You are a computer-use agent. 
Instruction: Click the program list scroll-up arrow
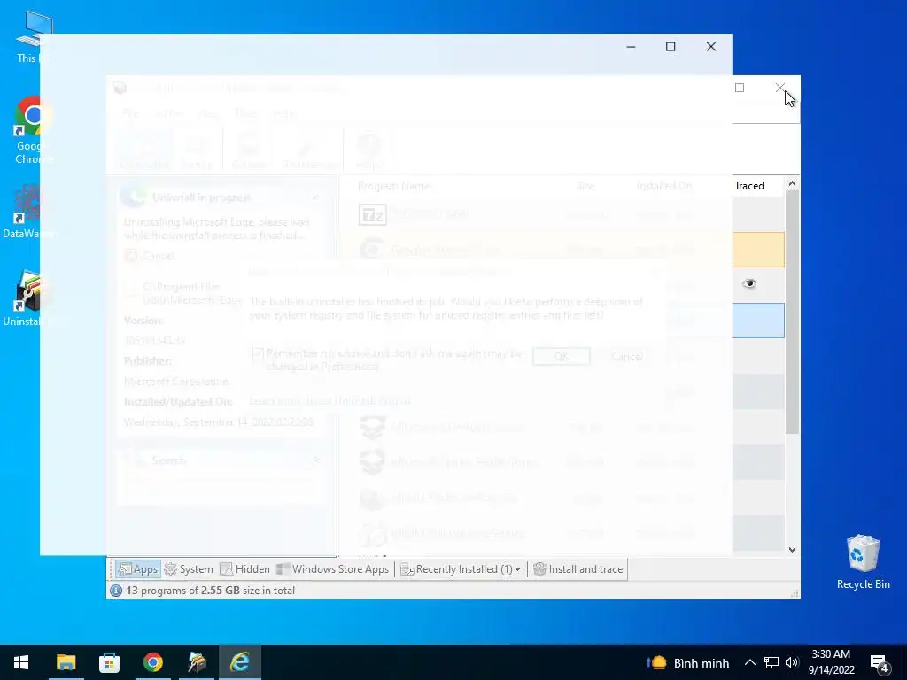coord(792,184)
